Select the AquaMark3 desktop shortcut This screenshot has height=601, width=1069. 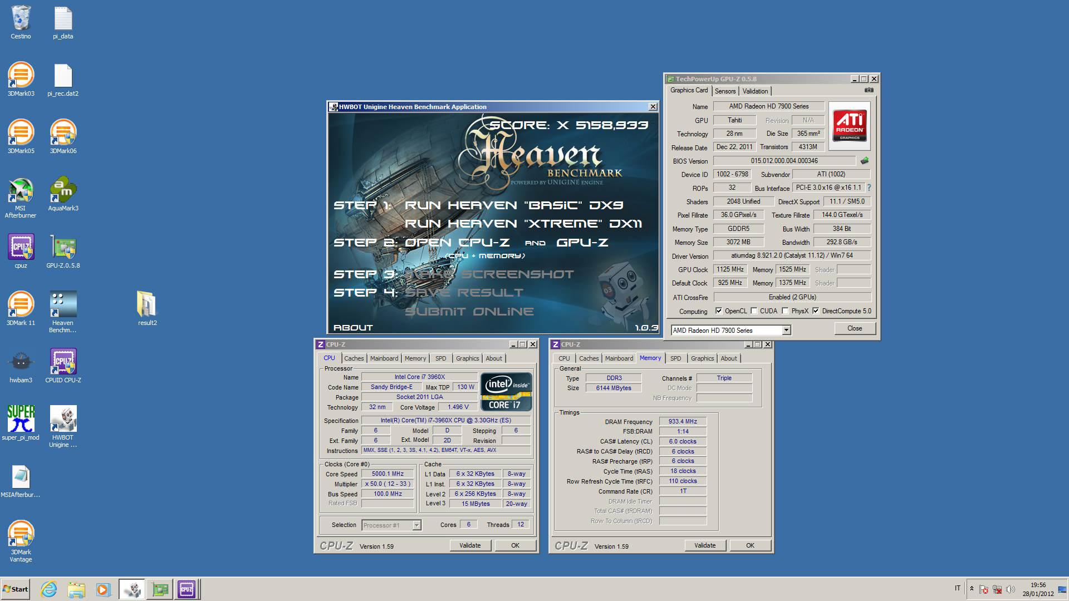tap(63, 194)
